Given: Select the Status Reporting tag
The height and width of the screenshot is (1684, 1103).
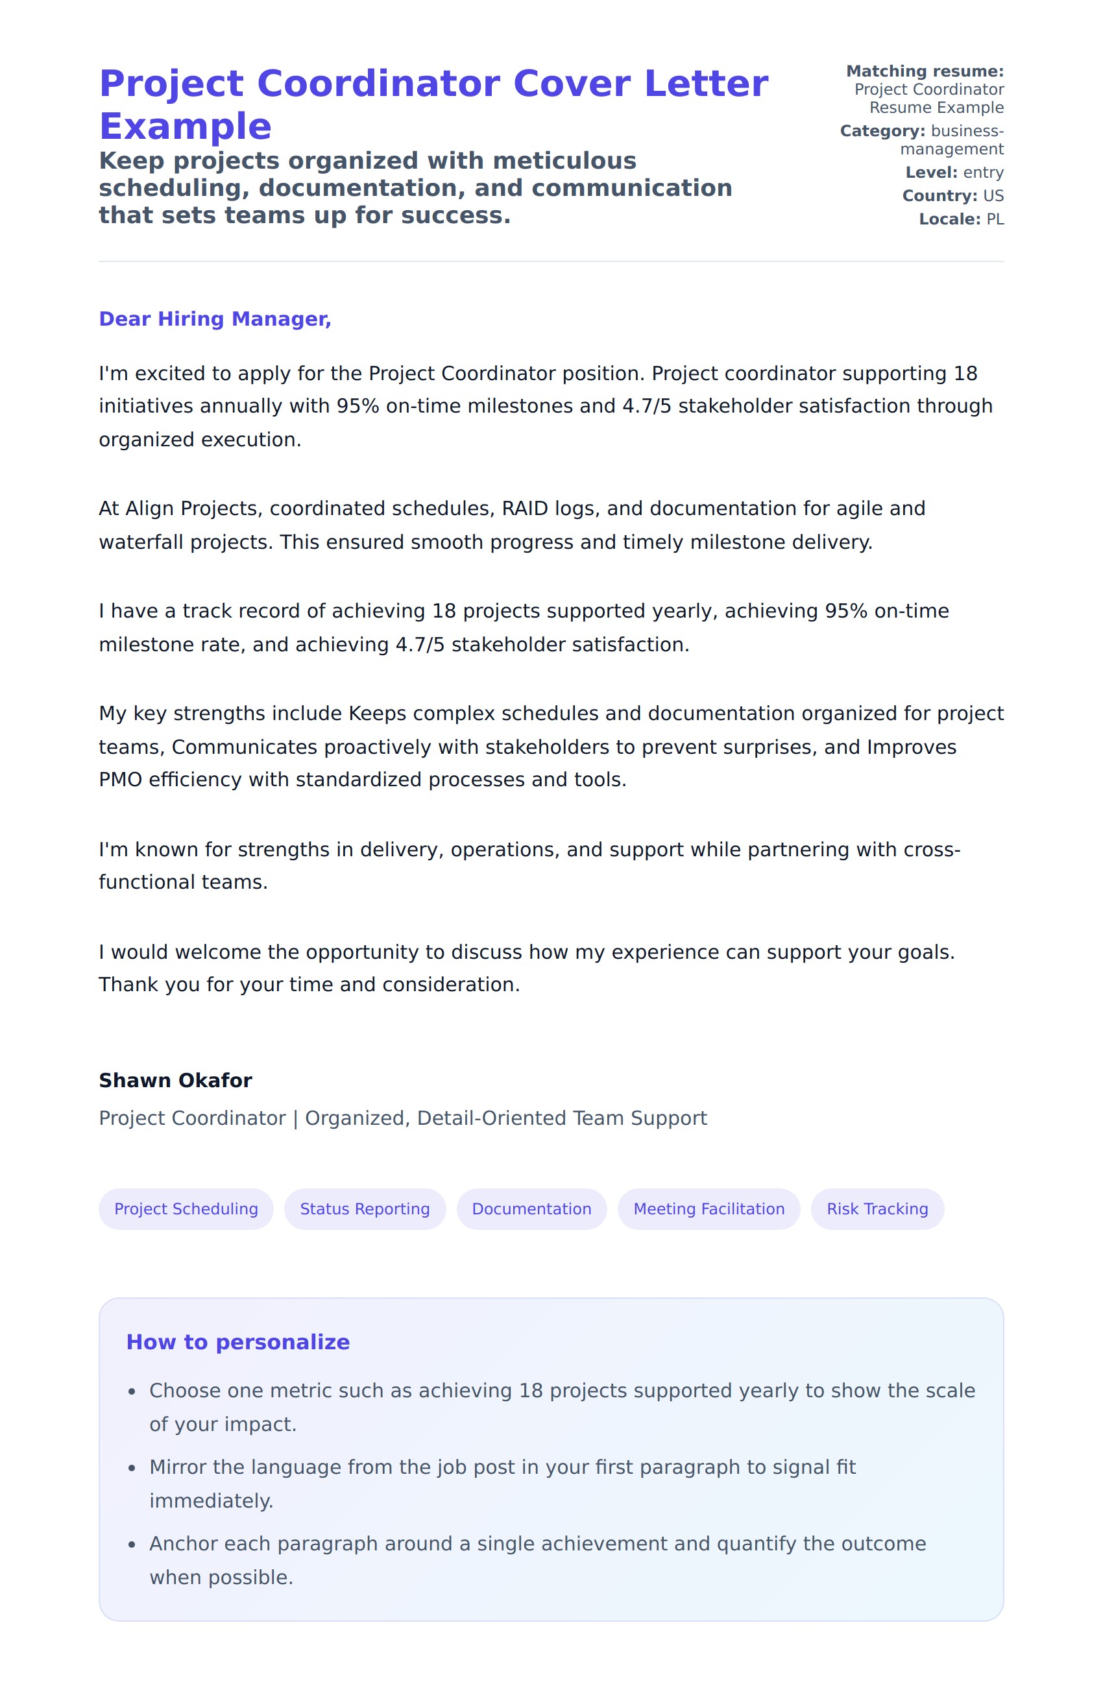Looking at the screenshot, I should (x=365, y=1209).
